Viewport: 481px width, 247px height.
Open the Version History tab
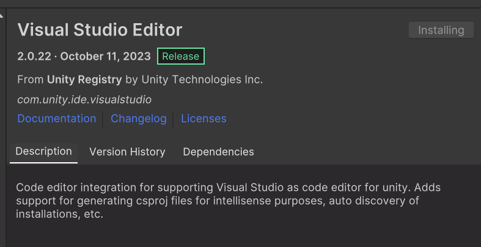tap(127, 152)
